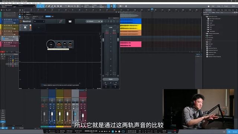Screen dimensions: 238x134
Task: Go to previous Neutron preset arrow
Action: [x=99, y=22]
